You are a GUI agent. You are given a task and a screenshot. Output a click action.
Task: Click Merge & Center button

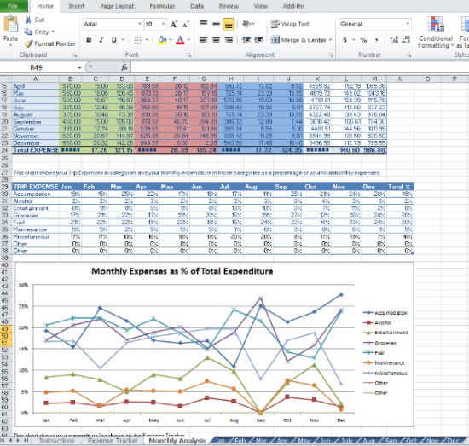point(298,40)
